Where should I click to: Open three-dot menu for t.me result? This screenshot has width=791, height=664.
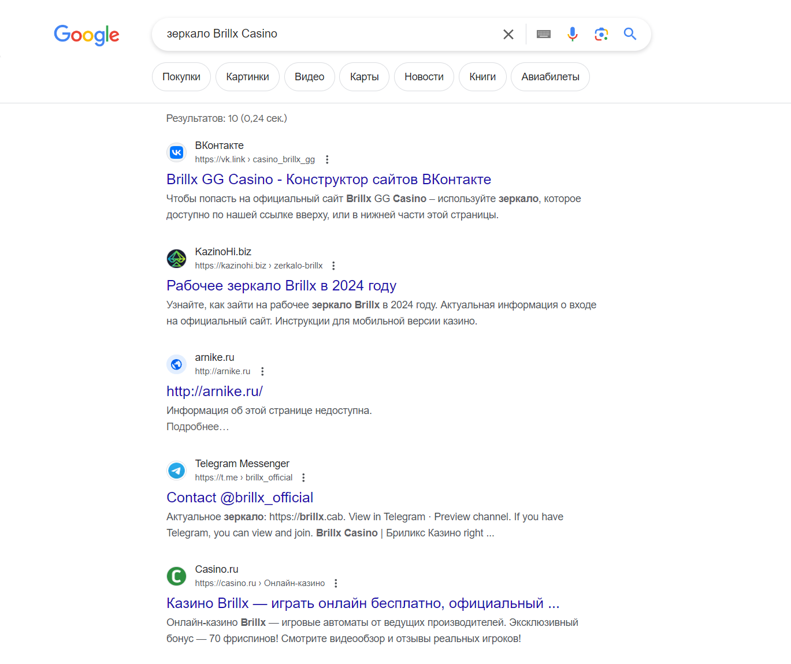click(x=303, y=478)
